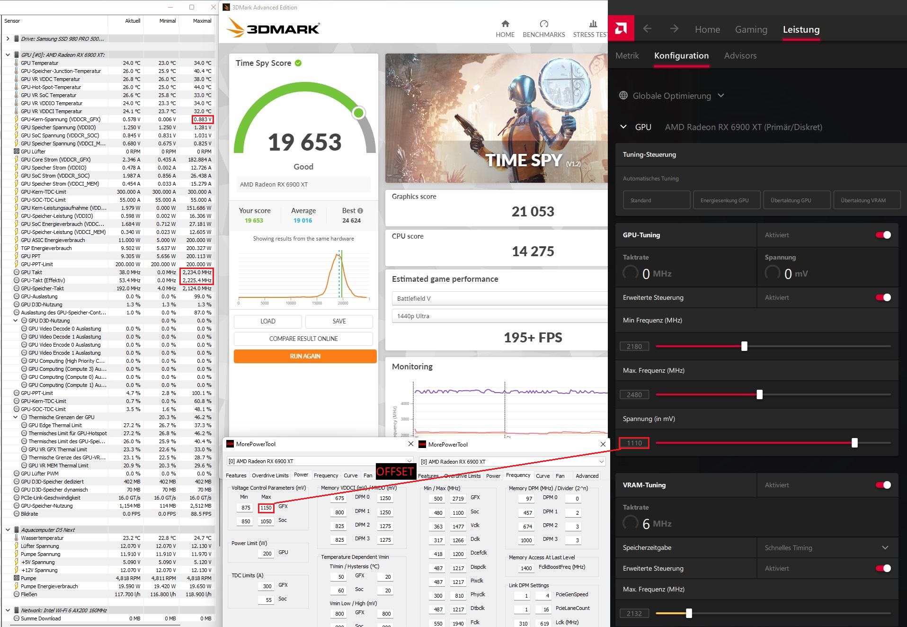Open Advanced tab in second MorePowerTool
The width and height of the screenshot is (907, 627).
[587, 476]
